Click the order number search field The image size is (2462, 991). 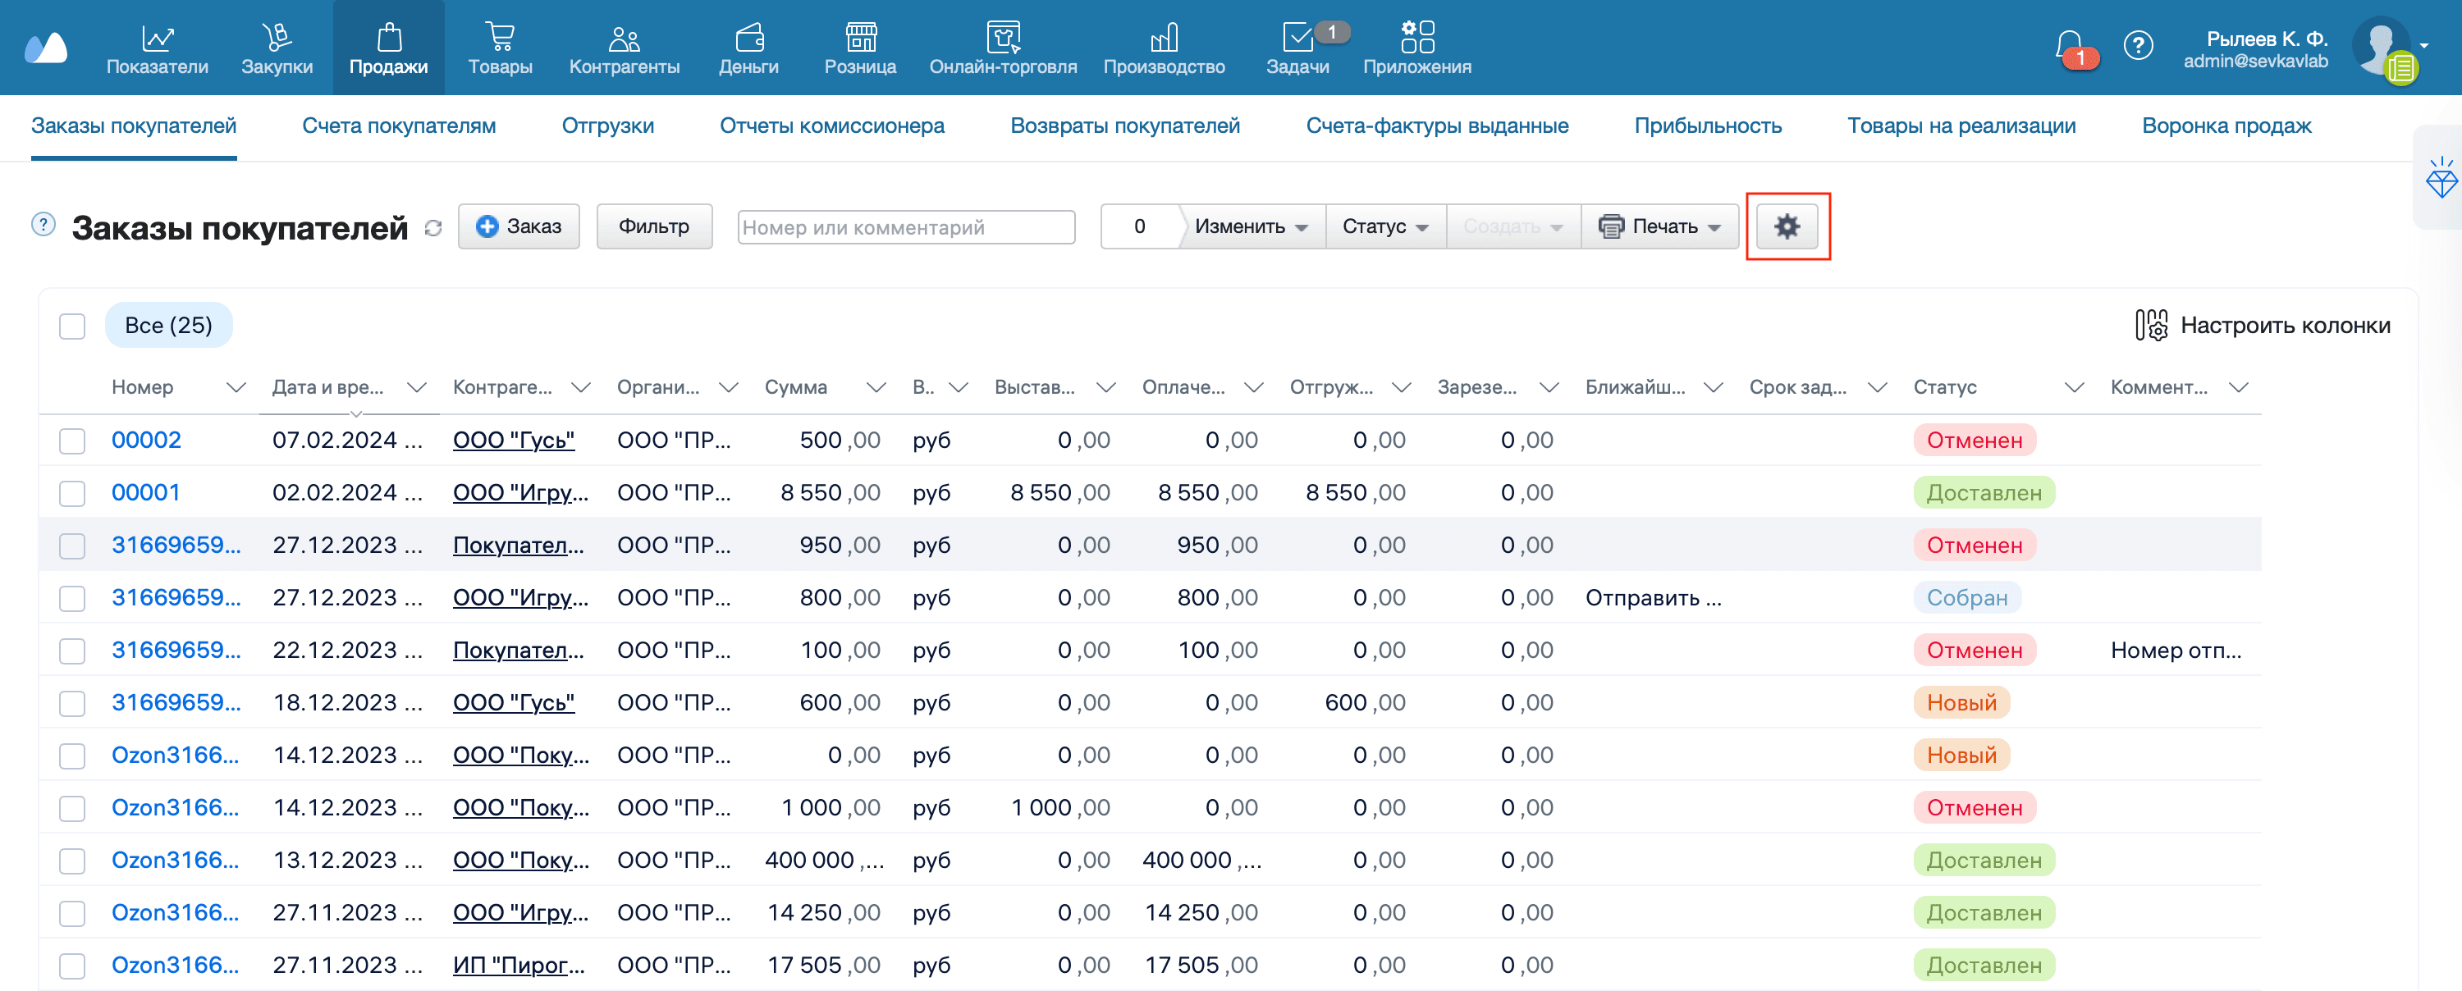905,227
